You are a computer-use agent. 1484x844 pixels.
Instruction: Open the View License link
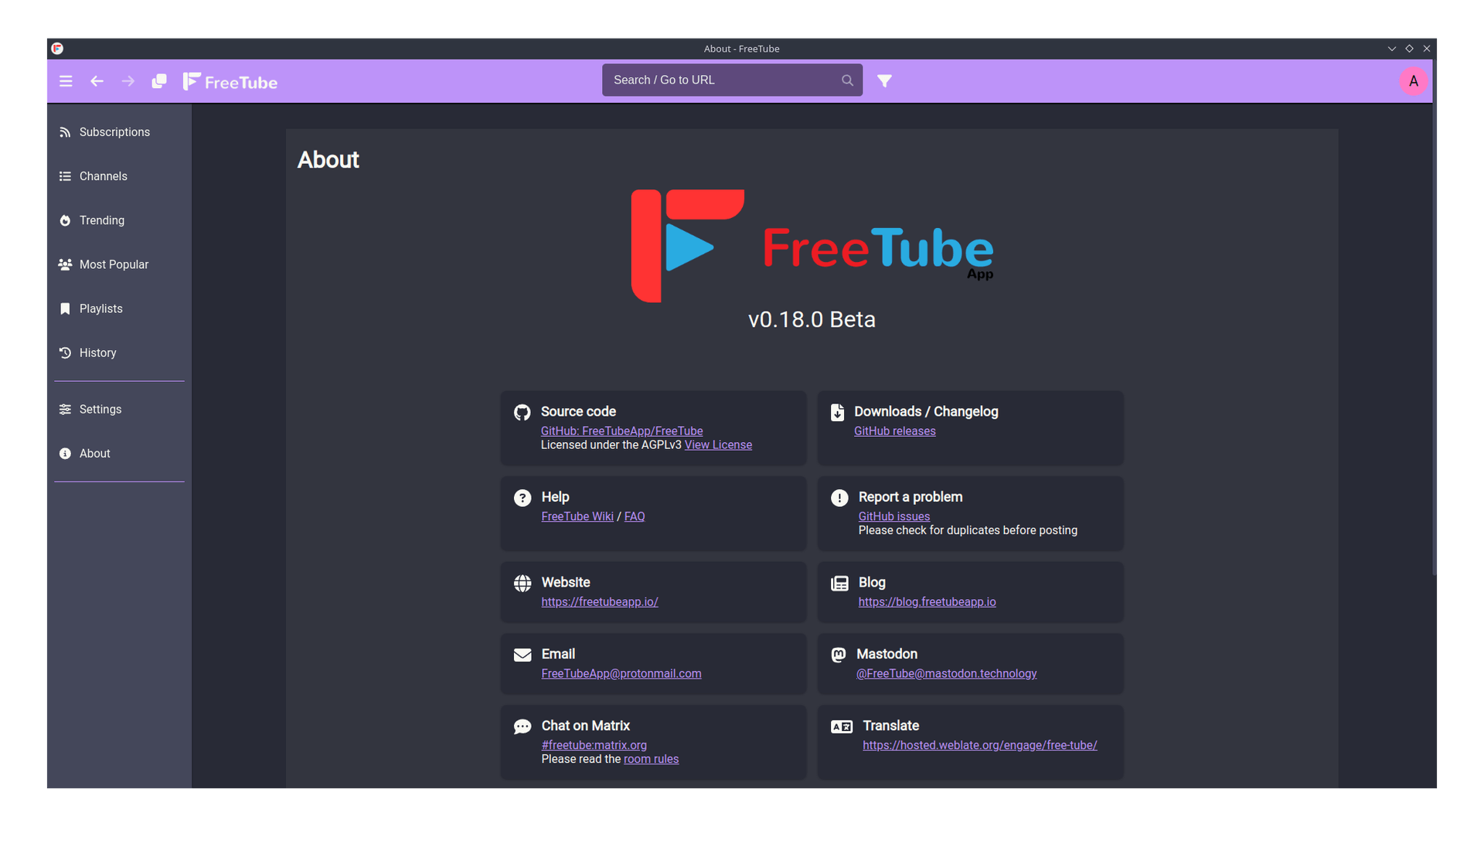[717, 444]
